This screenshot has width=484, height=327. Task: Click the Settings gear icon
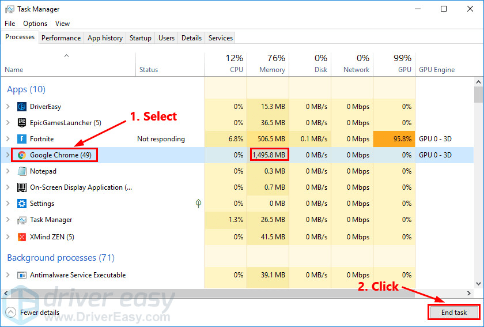[x=22, y=204]
